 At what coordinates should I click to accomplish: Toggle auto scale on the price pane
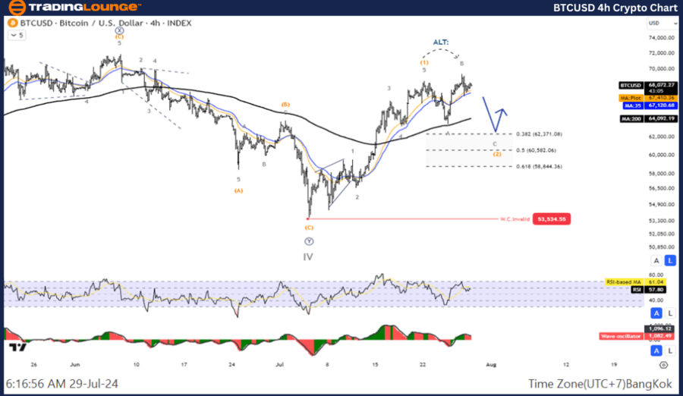pyautogui.click(x=656, y=260)
